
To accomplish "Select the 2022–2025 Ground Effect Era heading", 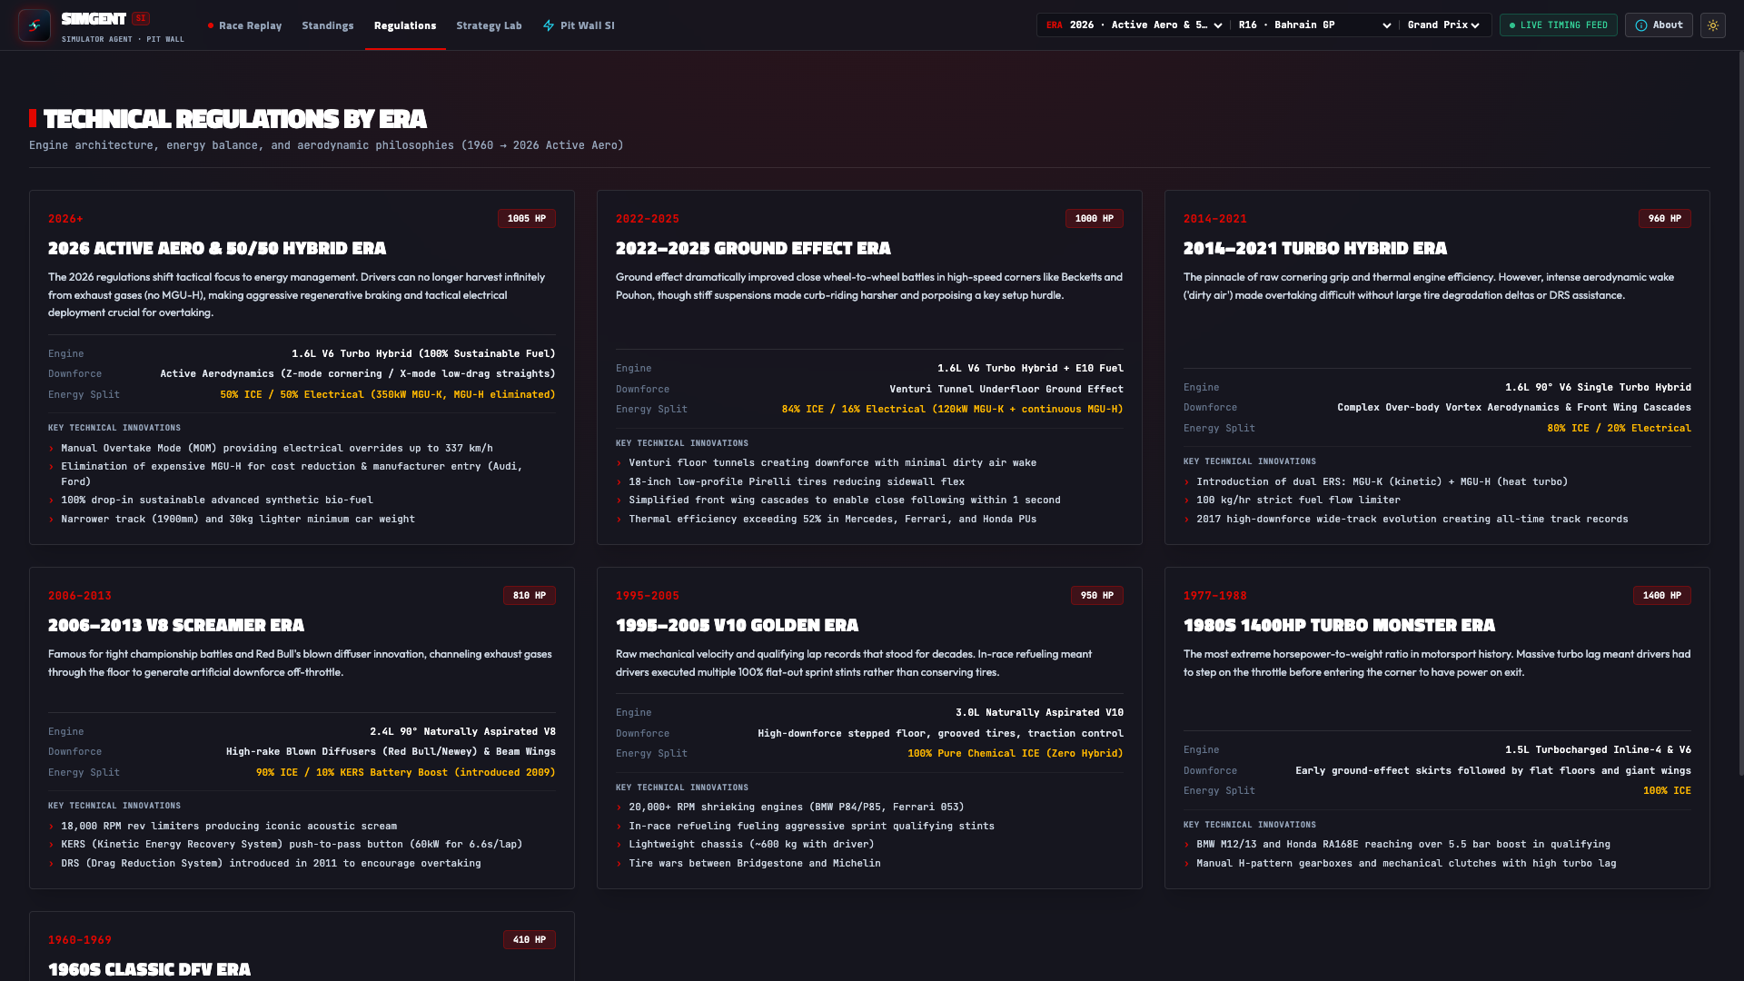I will coord(753,248).
